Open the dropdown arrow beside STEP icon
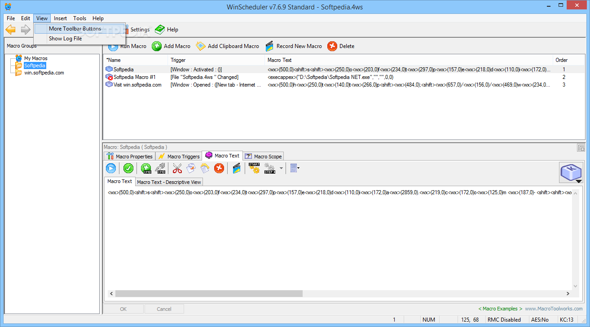590x327 pixels. tap(282, 169)
